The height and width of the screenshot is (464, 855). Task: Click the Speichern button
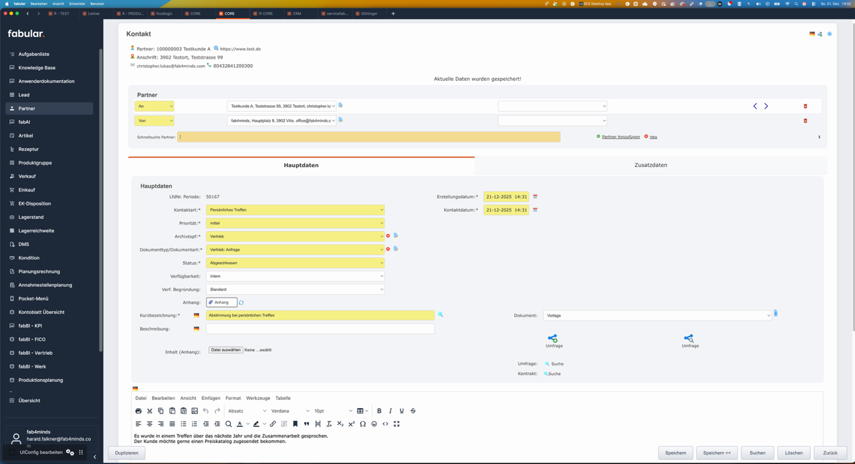675,453
